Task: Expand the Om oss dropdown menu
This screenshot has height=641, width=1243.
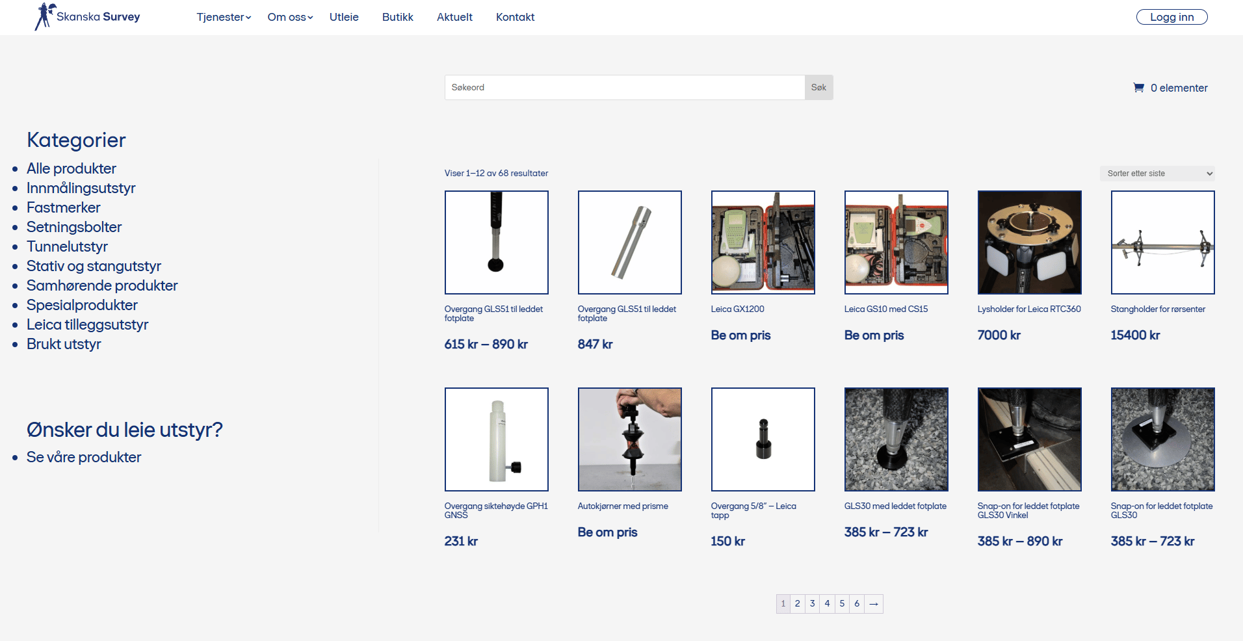Action: [290, 17]
